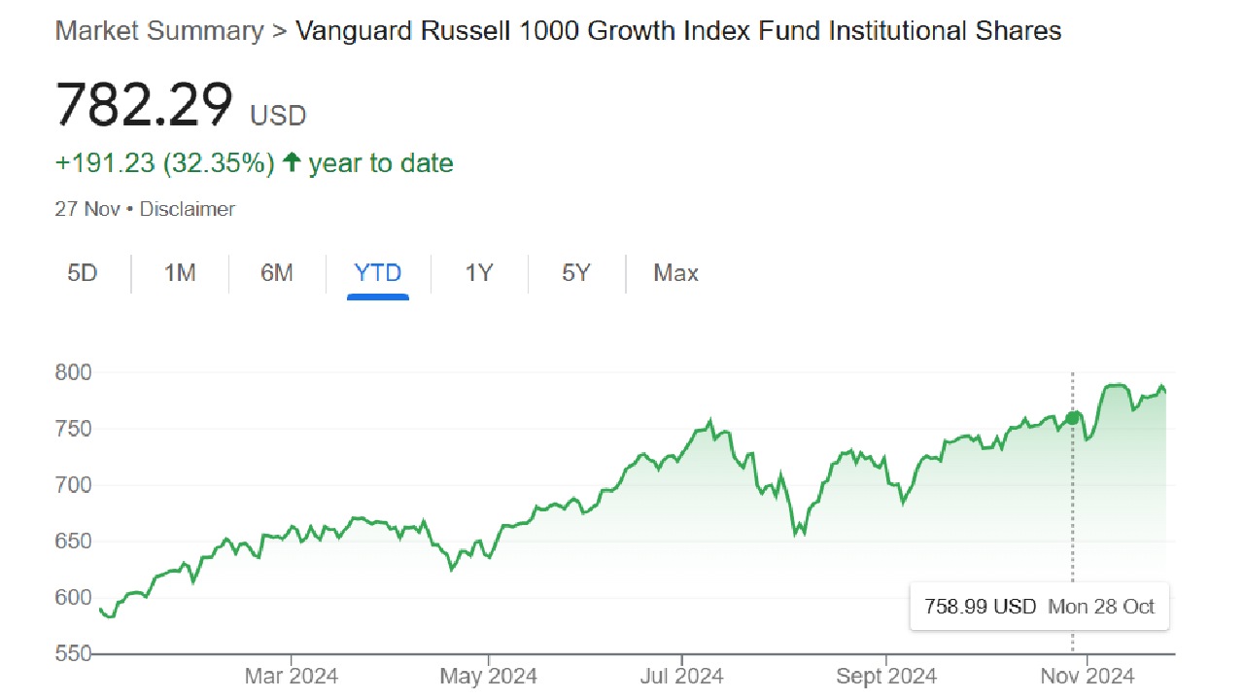Image resolution: width=1244 pixels, height=700 pixels.
Task: Click the Mar 2024 axis label
Action: coord(291,676)
